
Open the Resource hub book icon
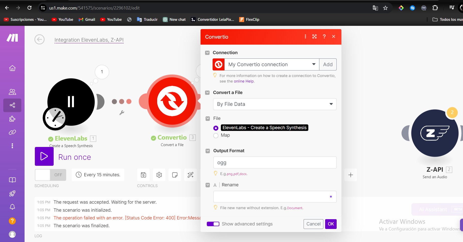click(x=12, y=180)
